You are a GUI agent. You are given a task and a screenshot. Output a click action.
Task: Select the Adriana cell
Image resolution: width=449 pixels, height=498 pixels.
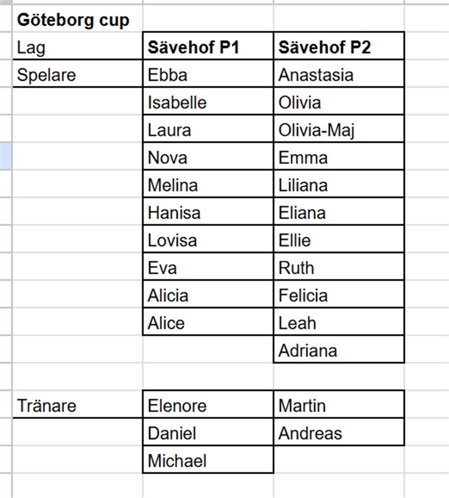coord(339,349)
